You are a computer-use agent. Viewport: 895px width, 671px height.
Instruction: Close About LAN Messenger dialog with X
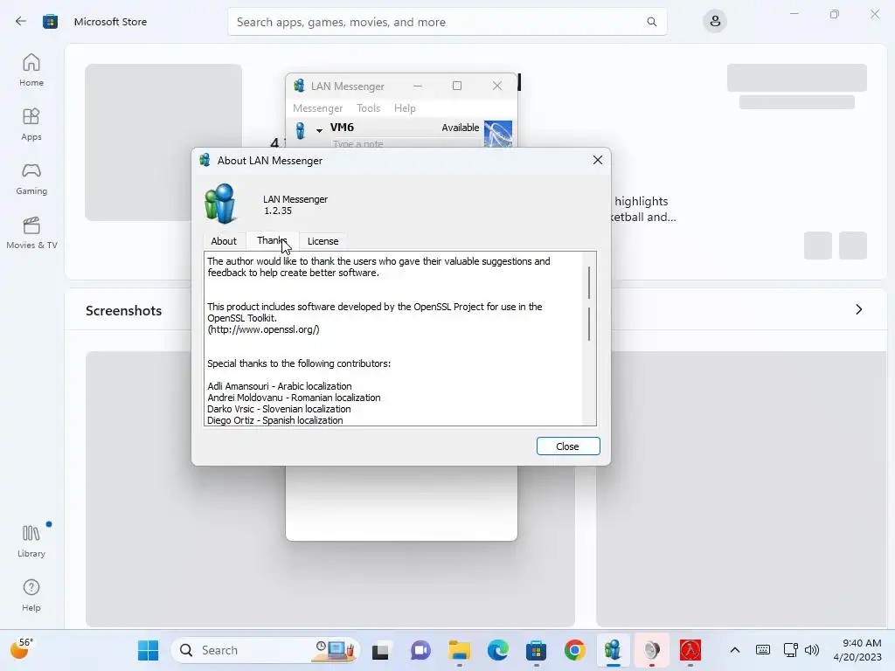[x=598, y=161]
